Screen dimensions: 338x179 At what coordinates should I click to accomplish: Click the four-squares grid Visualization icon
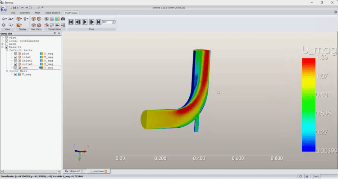pos(52,19)
